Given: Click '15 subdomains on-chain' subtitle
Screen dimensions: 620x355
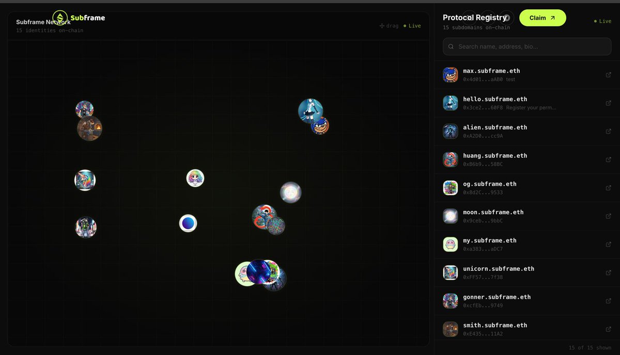Looking at the screenshot, I should tap(476, 27).
